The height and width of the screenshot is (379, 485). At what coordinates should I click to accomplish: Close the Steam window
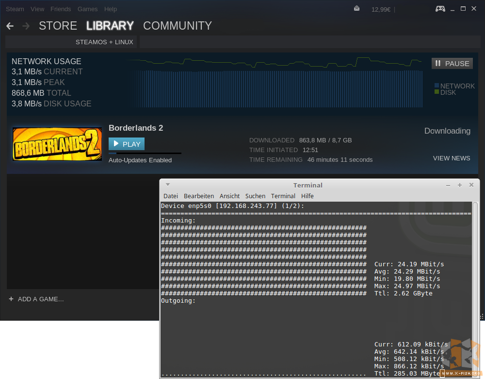pos(473,9)
